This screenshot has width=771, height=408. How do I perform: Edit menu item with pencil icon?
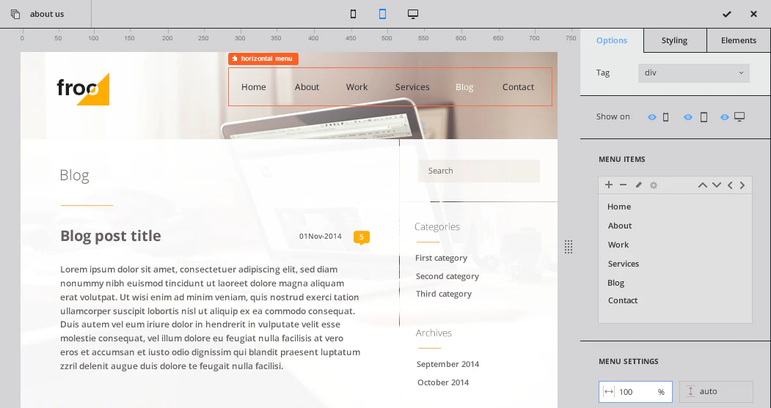639,185
